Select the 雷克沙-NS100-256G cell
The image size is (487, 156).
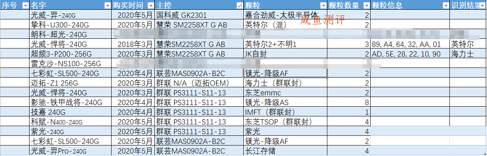[x=71, y=63]
